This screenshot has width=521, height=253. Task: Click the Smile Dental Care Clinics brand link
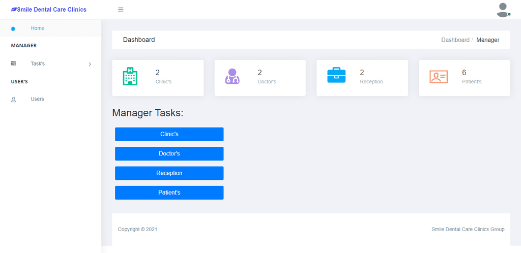(x=48, y=10)
